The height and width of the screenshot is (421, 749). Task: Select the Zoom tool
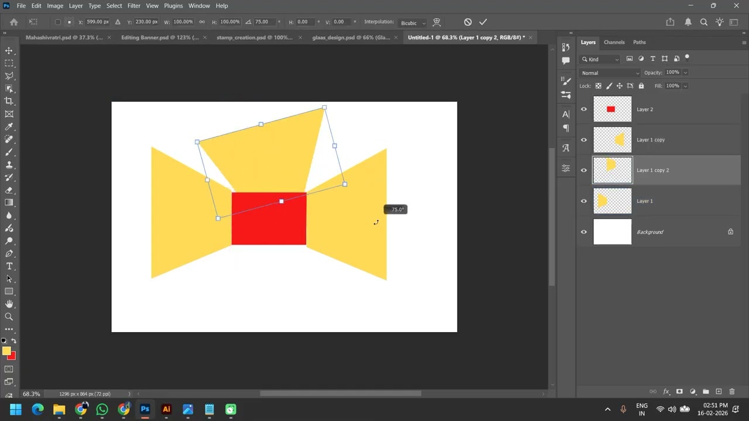9,316
